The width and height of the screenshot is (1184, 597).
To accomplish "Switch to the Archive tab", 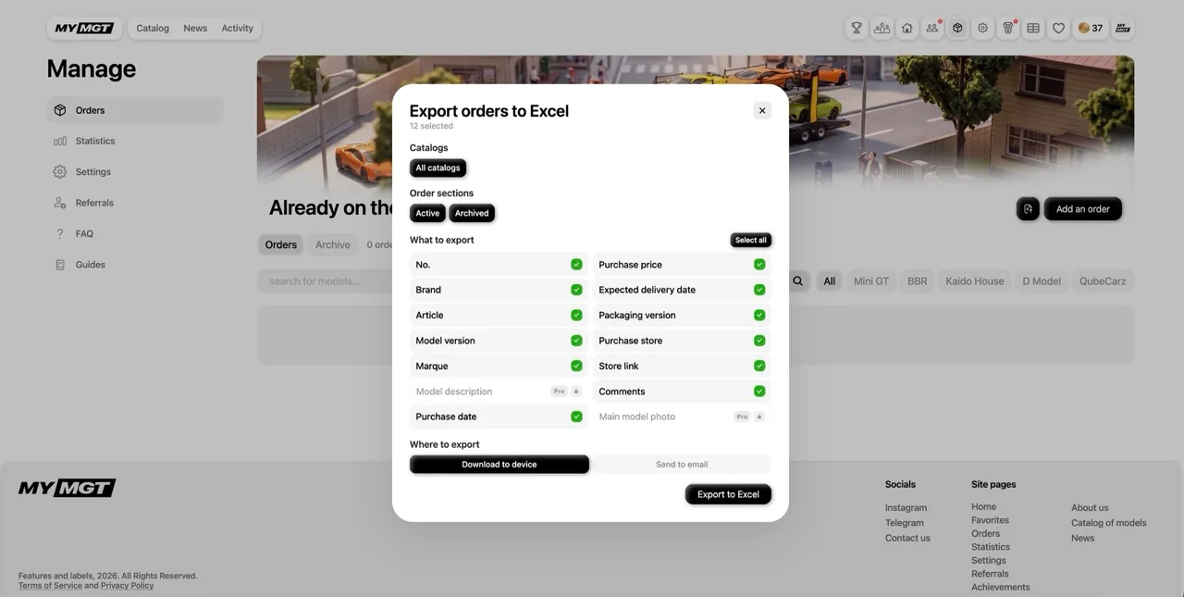I will coord(333,244).
